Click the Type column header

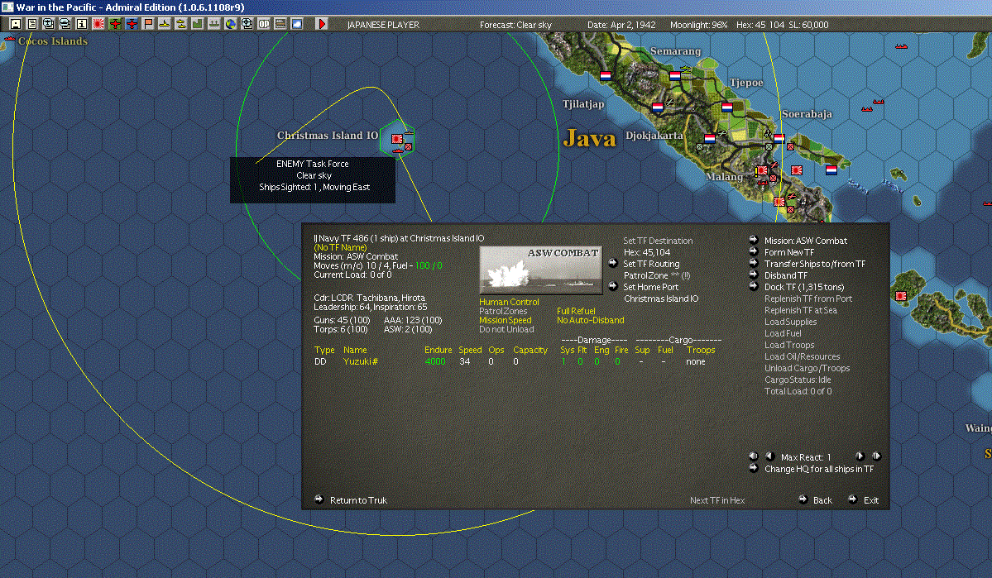pyautogui.click(x=324, y=350)
